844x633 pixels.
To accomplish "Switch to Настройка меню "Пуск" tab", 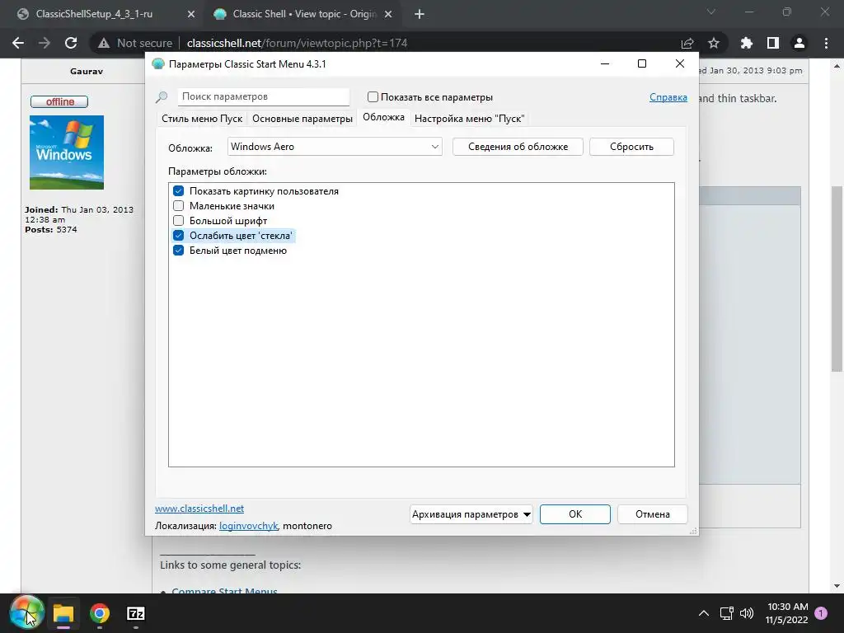I will [x=469, y=119].
